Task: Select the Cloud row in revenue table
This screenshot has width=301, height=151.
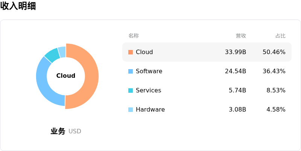Action: coord(207,52)
